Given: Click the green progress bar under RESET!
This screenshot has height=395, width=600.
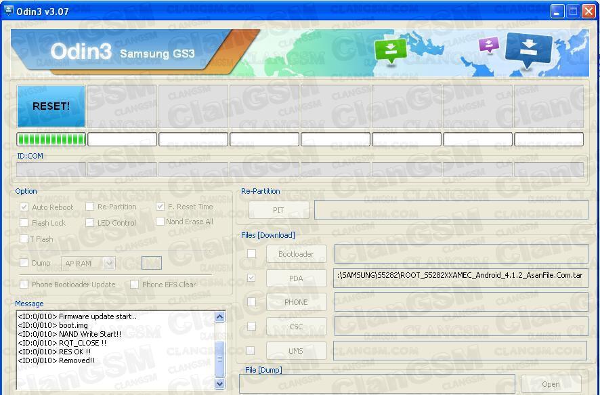Looking at the screenshot, I should (51, 140).
